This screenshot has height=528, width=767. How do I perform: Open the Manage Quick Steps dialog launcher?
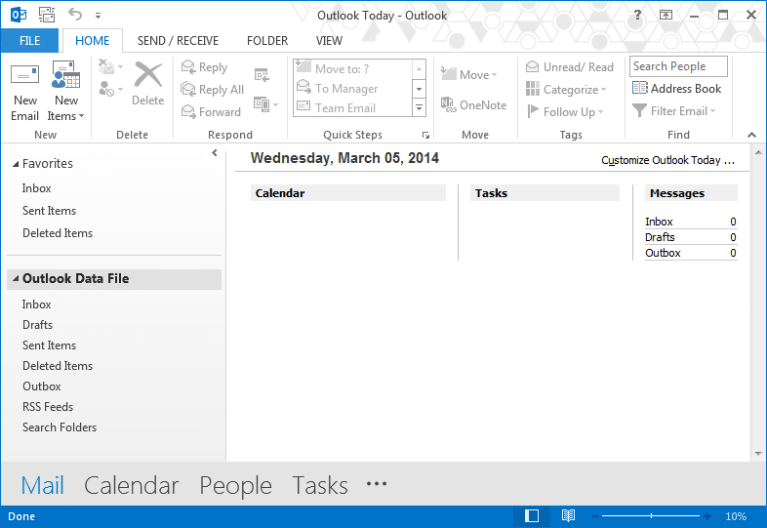[x=425, y=135]
